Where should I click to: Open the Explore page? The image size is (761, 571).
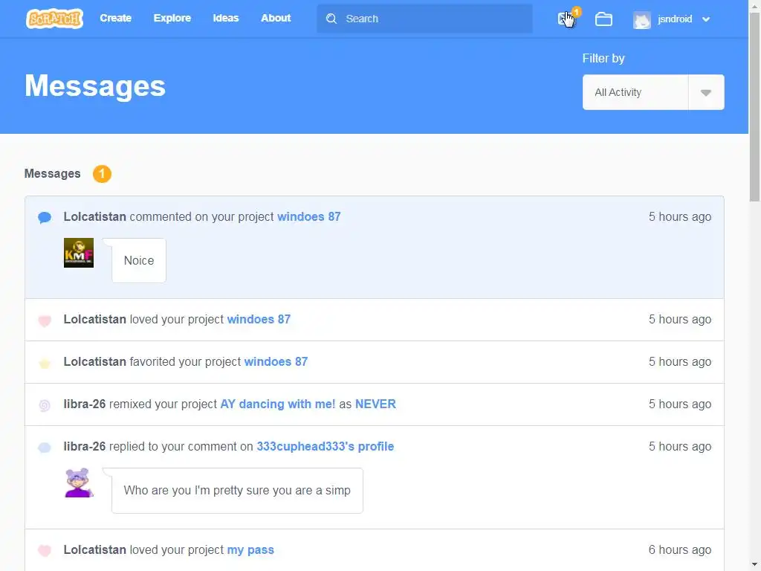[x=172, y=18]
